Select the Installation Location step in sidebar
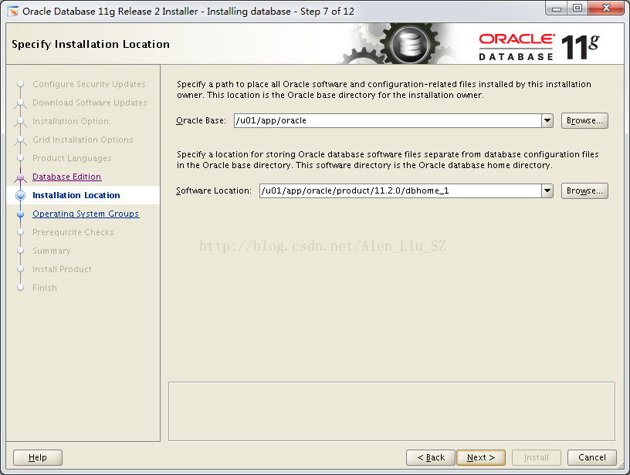Screen dimensions: 630x475 tap(76, 195)
